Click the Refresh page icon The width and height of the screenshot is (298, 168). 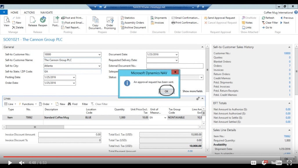tap(268, 18)
